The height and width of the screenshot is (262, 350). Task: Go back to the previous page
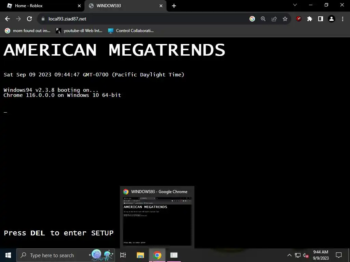click(8, 19)
